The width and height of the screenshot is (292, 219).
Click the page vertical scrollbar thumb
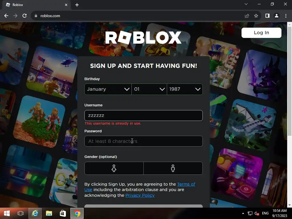click(x=289, y=81)
